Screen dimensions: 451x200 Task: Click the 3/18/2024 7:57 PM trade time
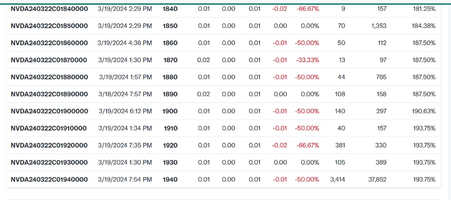click(125, 94)
